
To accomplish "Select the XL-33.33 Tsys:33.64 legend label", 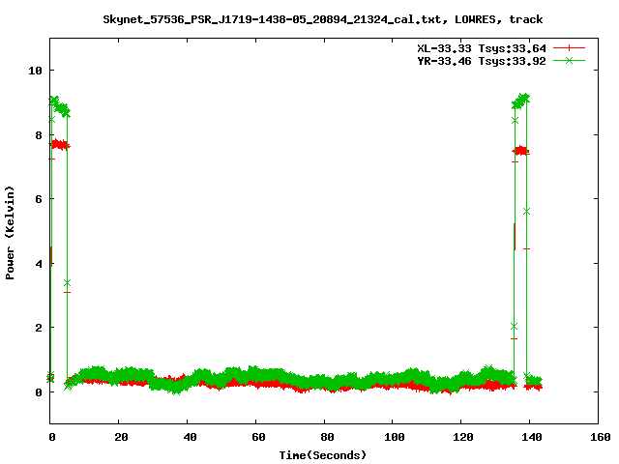I will tap(482, 48).
